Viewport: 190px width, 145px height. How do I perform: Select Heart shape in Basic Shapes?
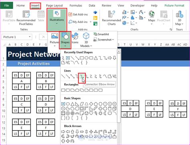(x=91, y=113)
